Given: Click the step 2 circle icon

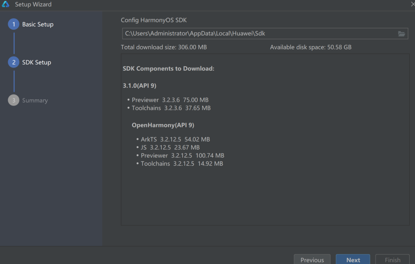Looking at the screenshot, I should [14, 62].
